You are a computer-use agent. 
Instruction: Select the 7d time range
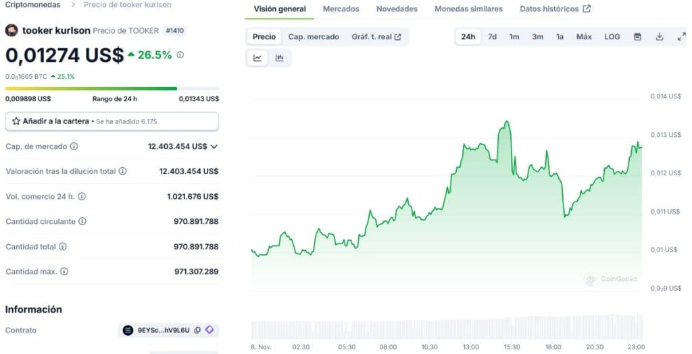[x=492, y=37]
